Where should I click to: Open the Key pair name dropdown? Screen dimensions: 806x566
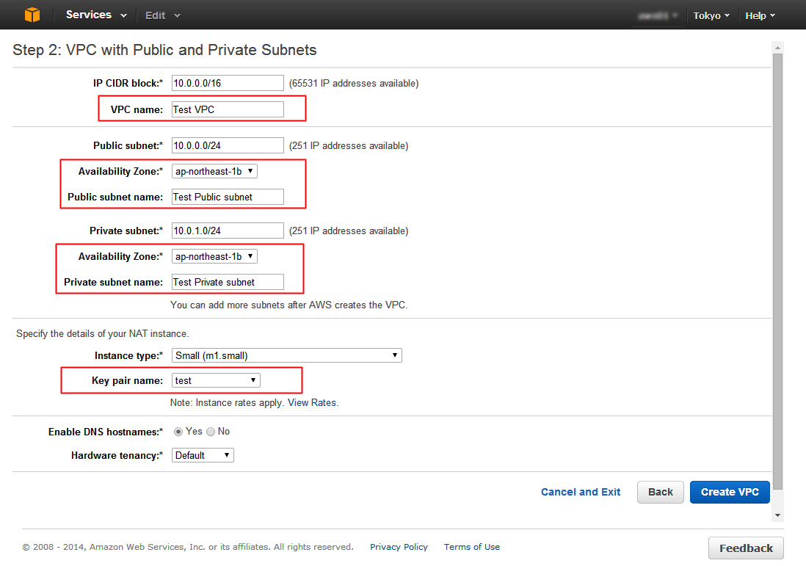pyautogui.click(x=216, y=380)
